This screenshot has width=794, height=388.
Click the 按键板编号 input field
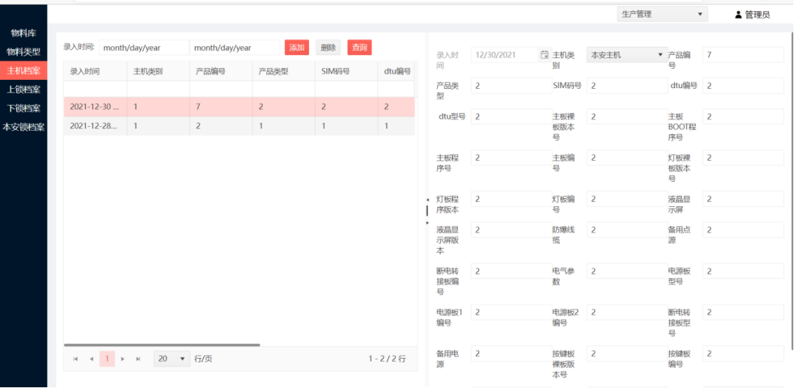(743, 354)
